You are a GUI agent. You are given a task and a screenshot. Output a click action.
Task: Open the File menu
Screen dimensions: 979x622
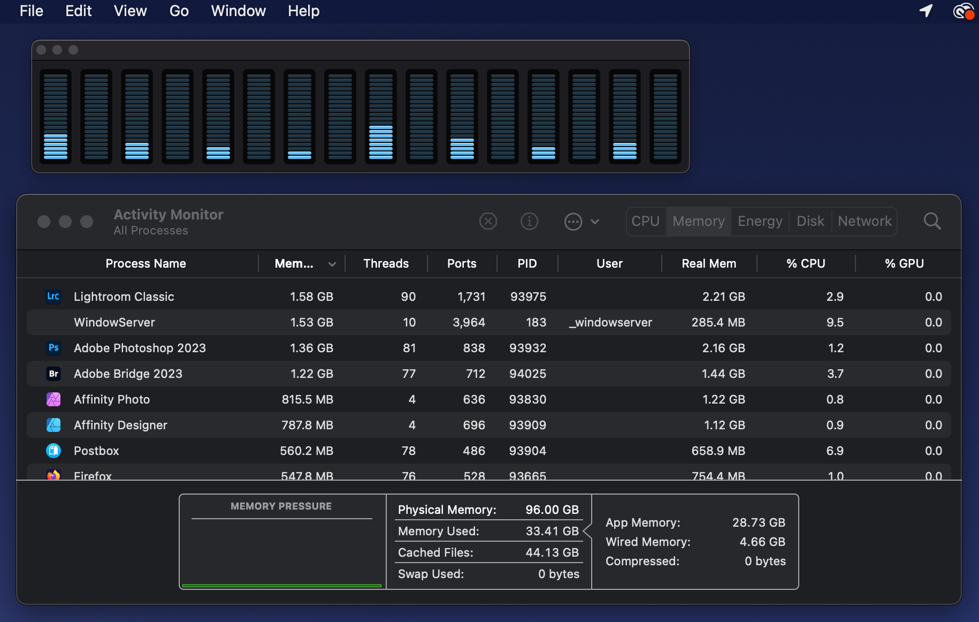click(32, 11)
